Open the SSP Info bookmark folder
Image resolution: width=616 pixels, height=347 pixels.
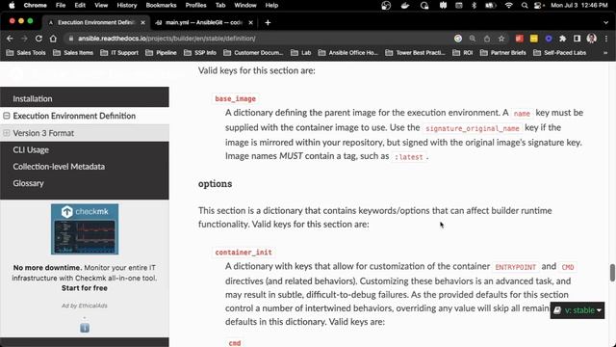(200, 53)
